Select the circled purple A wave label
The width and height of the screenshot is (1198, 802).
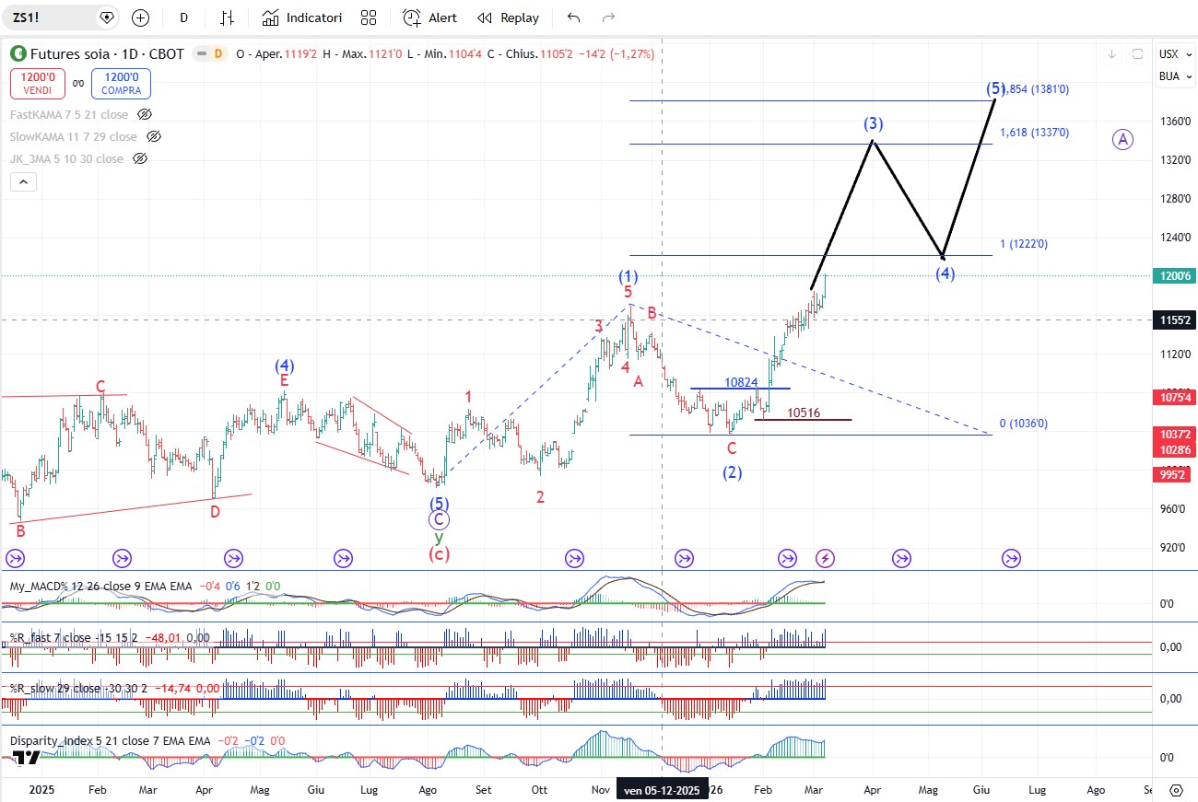pos(1122,139)
